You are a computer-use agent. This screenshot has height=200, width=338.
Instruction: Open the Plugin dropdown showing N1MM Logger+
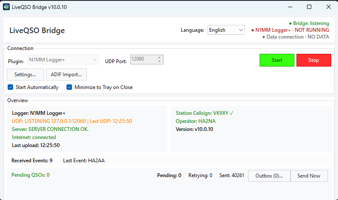click(63, 60)
